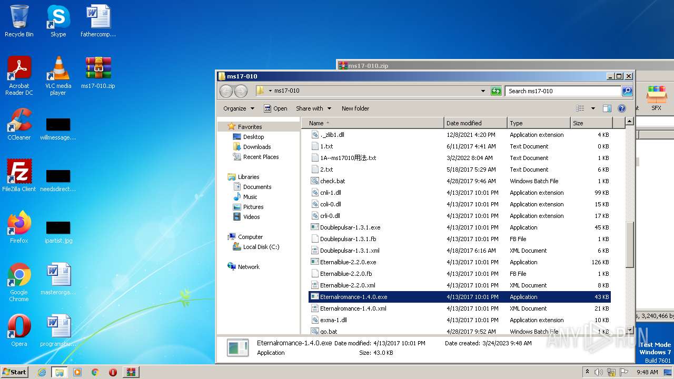
Task: Sort by Date modified column header
Action: point(475,123)
